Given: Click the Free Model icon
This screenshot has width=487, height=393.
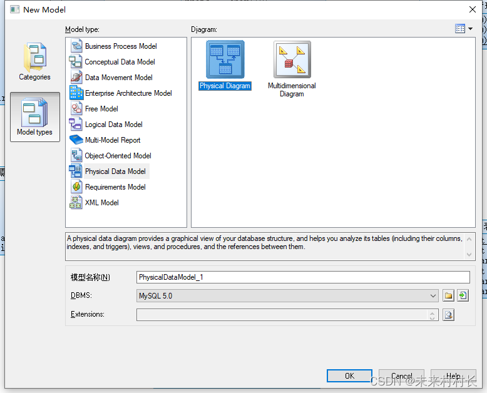Looking at the screenshot, I should pos(76,108).
